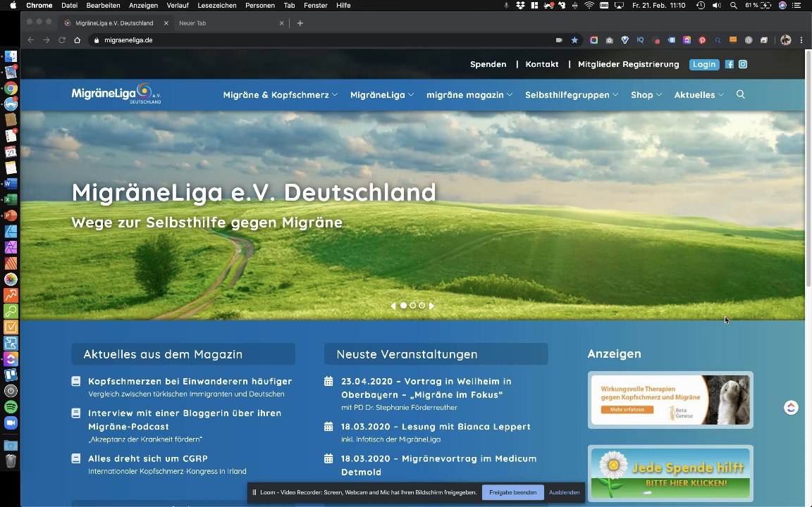Select the third slider dot

point(422,305)
